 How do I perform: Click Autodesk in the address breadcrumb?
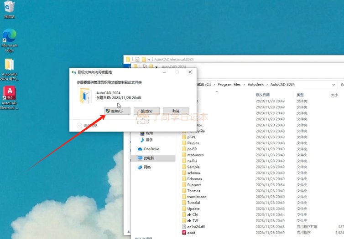[x=255, y=85]
